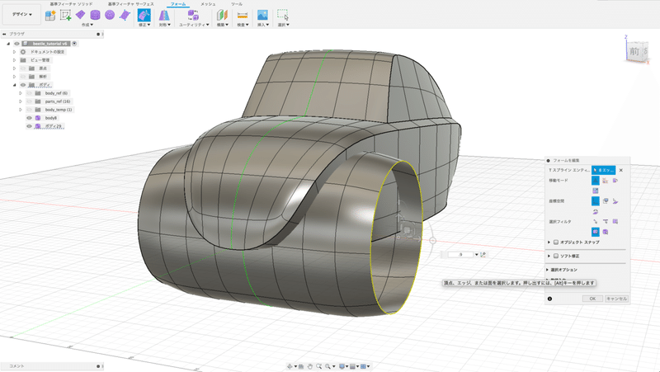660x372 pixels.
Task: Click the Symmetry (対称) tool icon
Action: coord(164,15)
